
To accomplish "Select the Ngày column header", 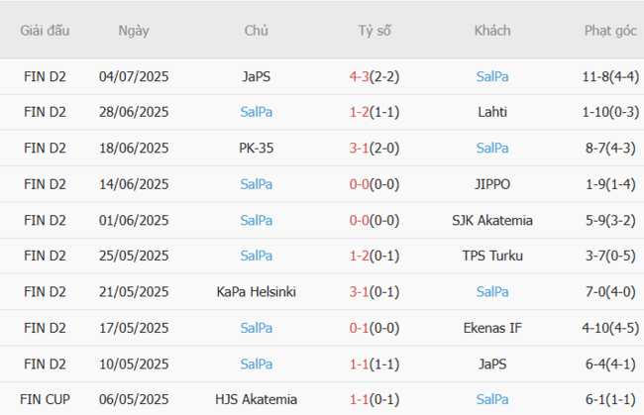I will pos(134,31).
